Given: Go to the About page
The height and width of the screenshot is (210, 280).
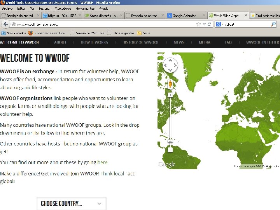Looking at the screenshot, I should point(60,42).
